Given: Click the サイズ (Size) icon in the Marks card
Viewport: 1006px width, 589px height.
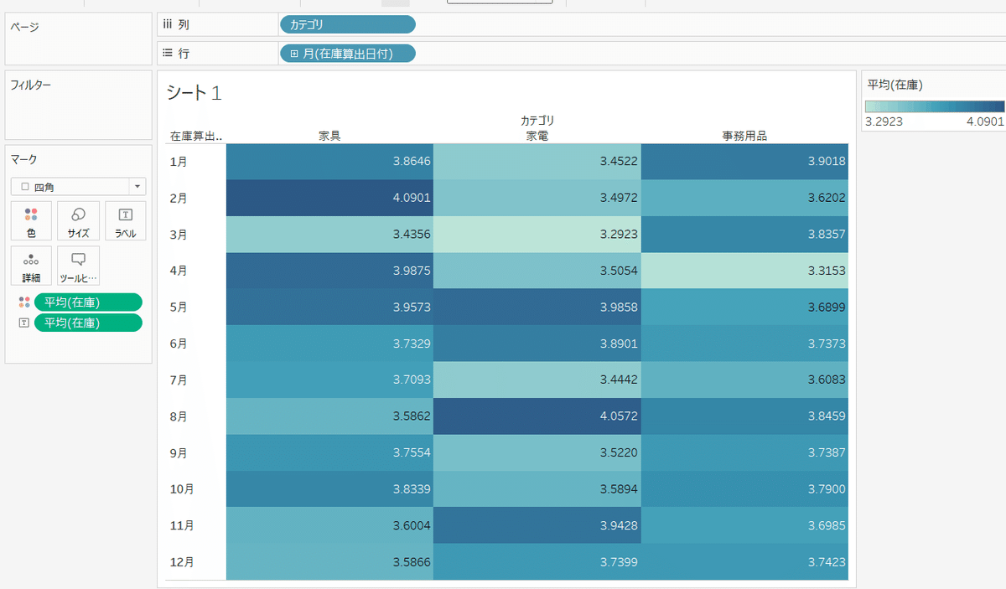Looking at the screenshot, I should pyautogui.click(x=78, y=220).
